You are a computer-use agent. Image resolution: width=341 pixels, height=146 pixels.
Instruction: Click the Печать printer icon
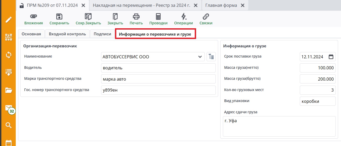point(136,17)
